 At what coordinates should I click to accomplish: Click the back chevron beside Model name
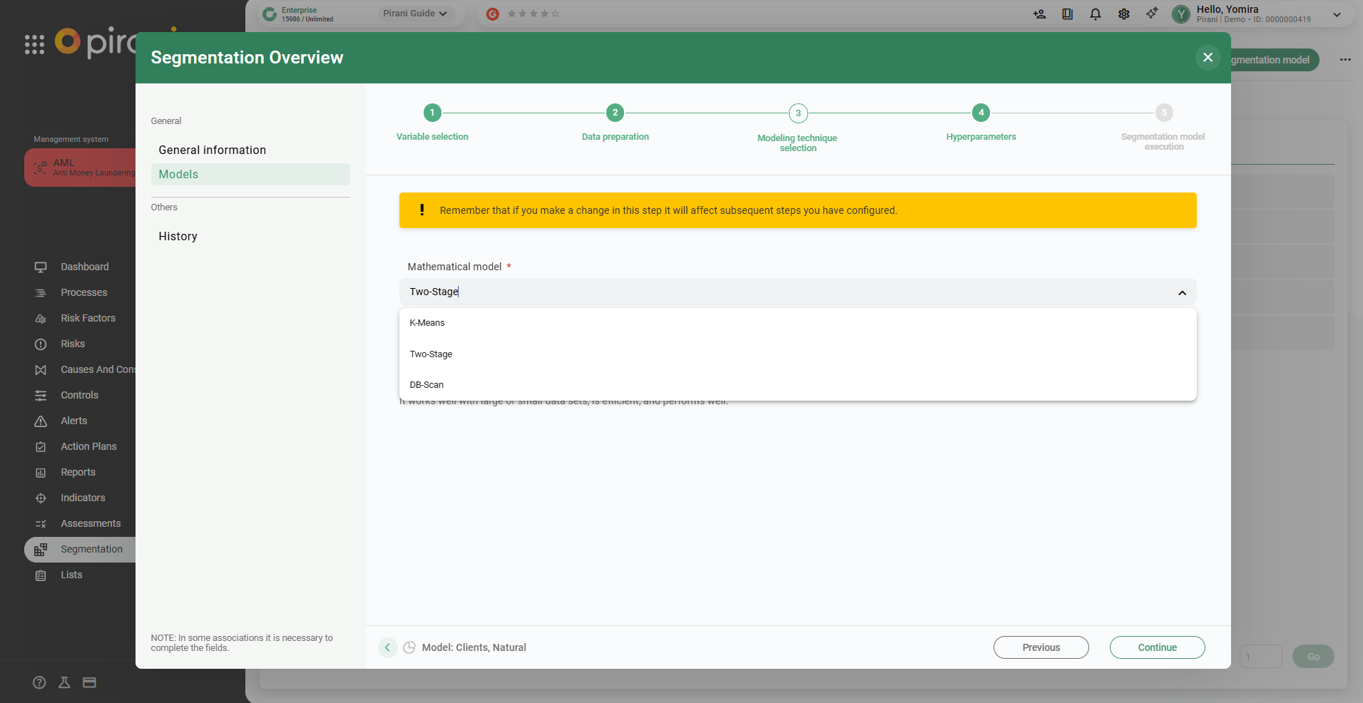click(x=387, y=647)
